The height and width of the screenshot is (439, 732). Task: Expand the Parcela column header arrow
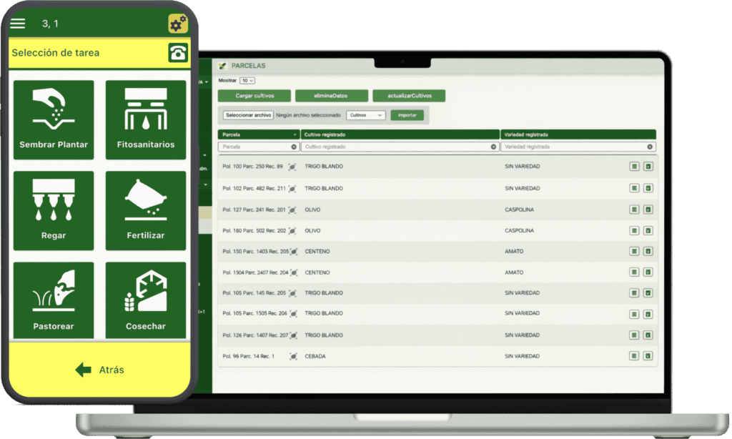295,134
